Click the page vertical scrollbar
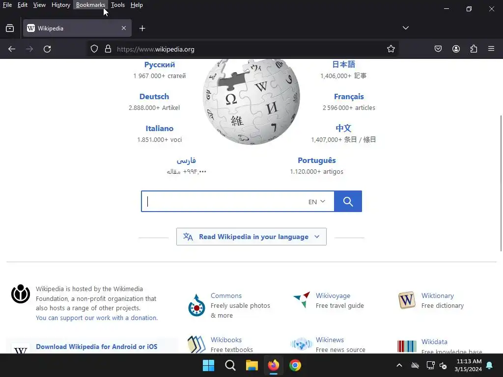The height and width of the screenshot is (377, 503). (501, 183)
